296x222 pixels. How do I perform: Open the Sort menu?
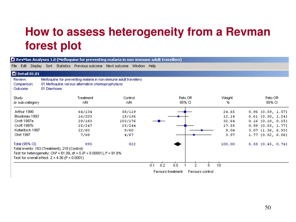pos(49,66)
